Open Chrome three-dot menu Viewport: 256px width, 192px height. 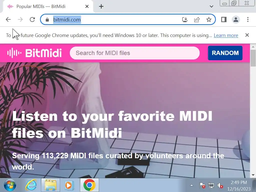tap(248, 19)
